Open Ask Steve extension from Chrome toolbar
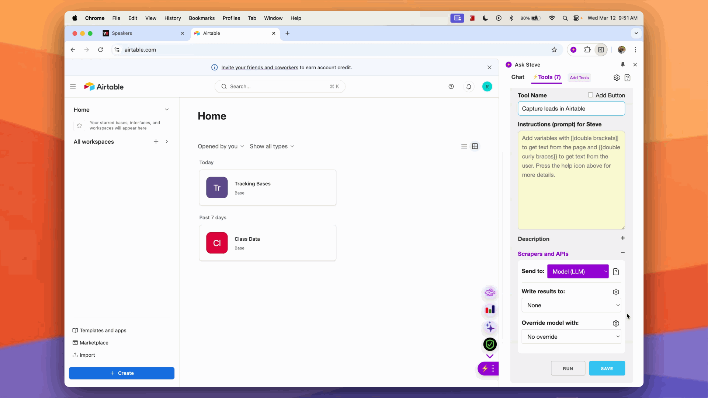Screen dimensions: 708x398 574,50
